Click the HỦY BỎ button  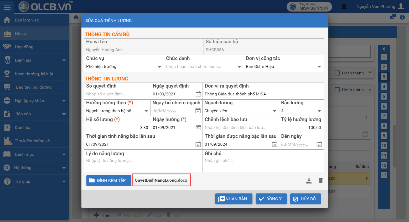pos(305,199)
